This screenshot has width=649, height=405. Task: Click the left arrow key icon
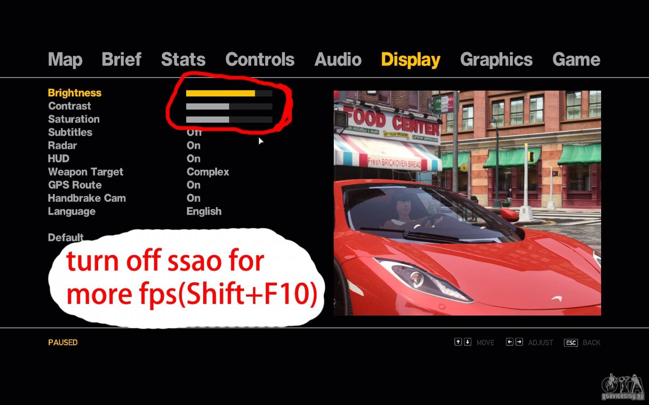pyautogui.click(x=509, y=342)
